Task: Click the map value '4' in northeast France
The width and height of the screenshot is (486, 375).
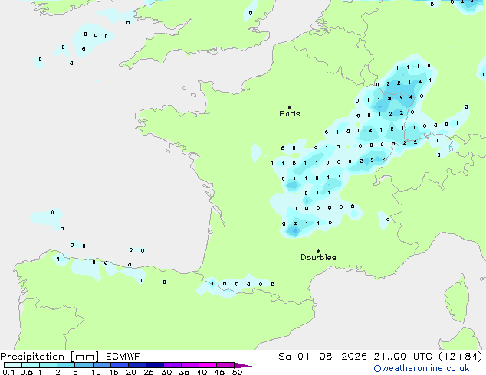Action: (411, 97)
